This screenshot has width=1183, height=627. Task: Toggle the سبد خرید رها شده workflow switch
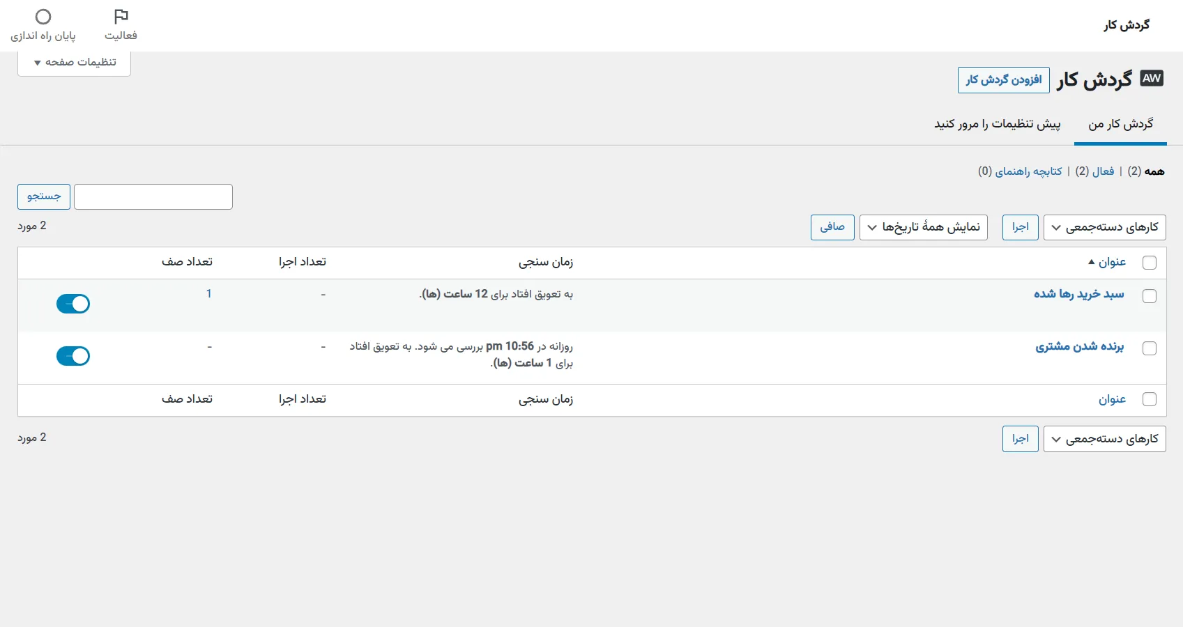pos(73,304)
